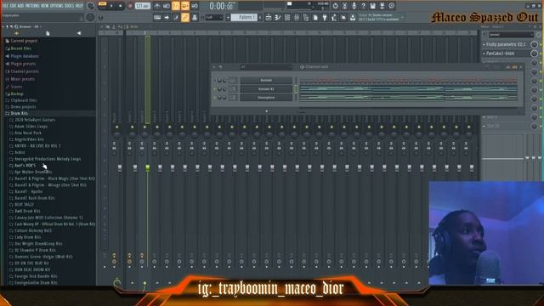Toggle the recording countdown icon

(x=176, y=6)
